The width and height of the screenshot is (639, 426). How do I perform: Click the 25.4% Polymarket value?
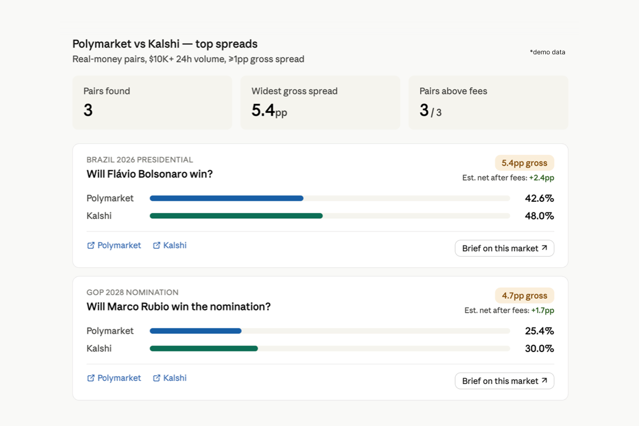point(539,331)
